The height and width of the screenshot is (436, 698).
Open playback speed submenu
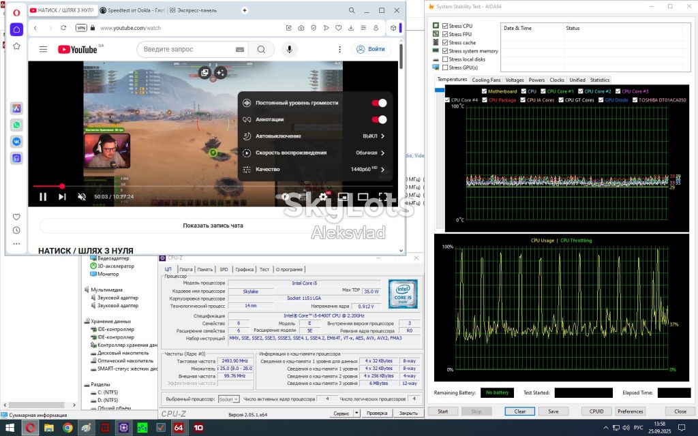(314, 153)
